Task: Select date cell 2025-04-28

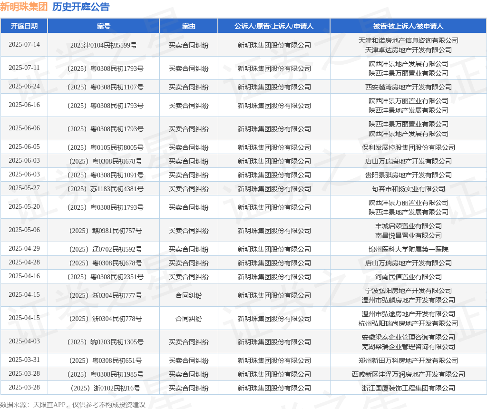Action: pyautogui.click(x=24, y=263)
